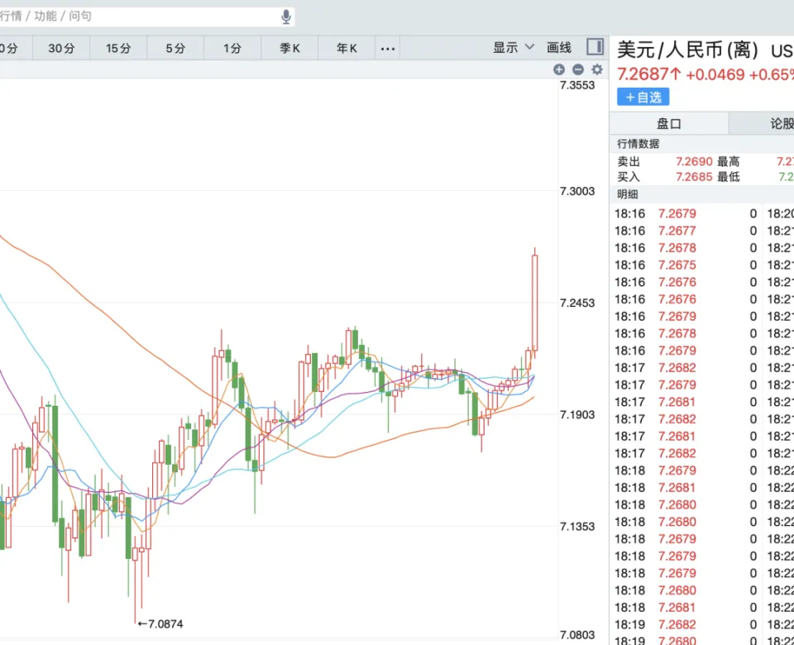Add to watchlist with +自选 button
The image size is (794, 645).
643,97
